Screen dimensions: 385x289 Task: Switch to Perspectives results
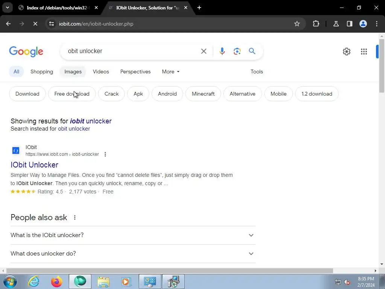(x=135, y=71)
